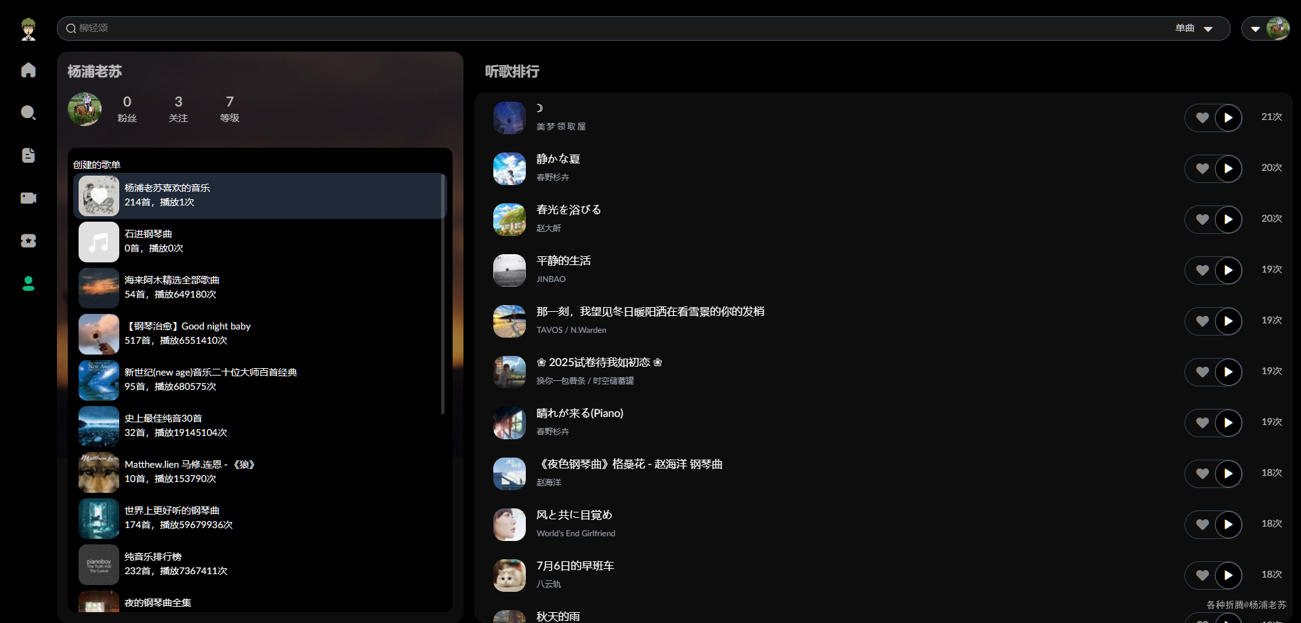The image size is (1301, 623).
Task: Play 风と共に目覚め
Action: click(x=1228, y=525)
